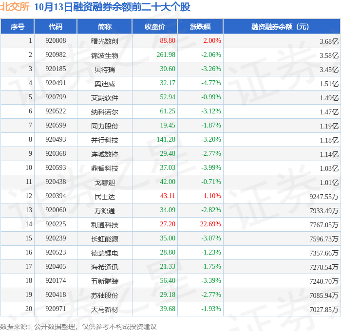The image size is (341, 331).
Task: Select stock name 万源通
Action: tap(105, 211)
